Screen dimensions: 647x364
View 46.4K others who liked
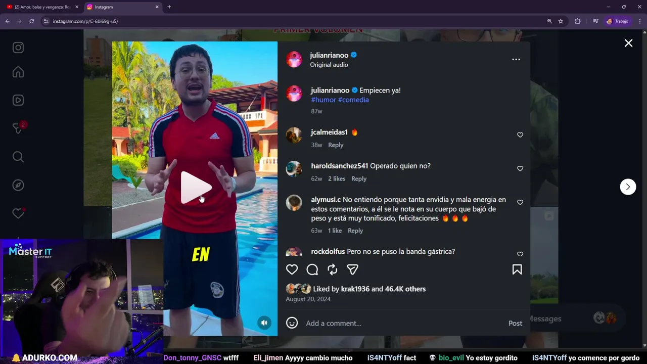click(405, 289)
